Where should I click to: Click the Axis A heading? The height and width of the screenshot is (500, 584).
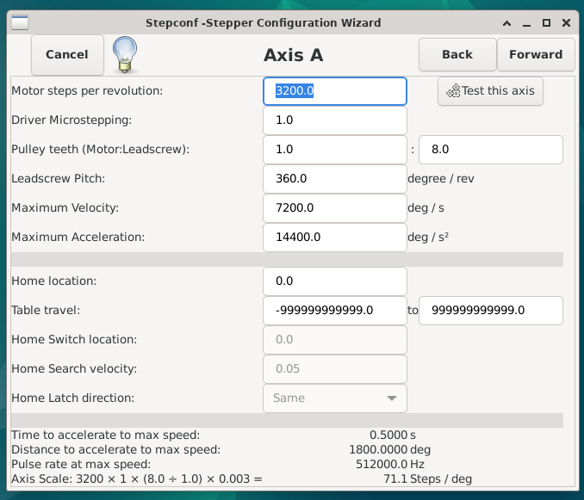(x=294, y=55)
